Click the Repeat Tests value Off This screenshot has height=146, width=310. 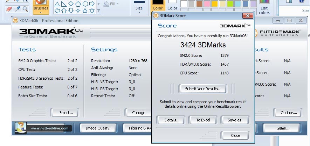(x=132, y=96)
